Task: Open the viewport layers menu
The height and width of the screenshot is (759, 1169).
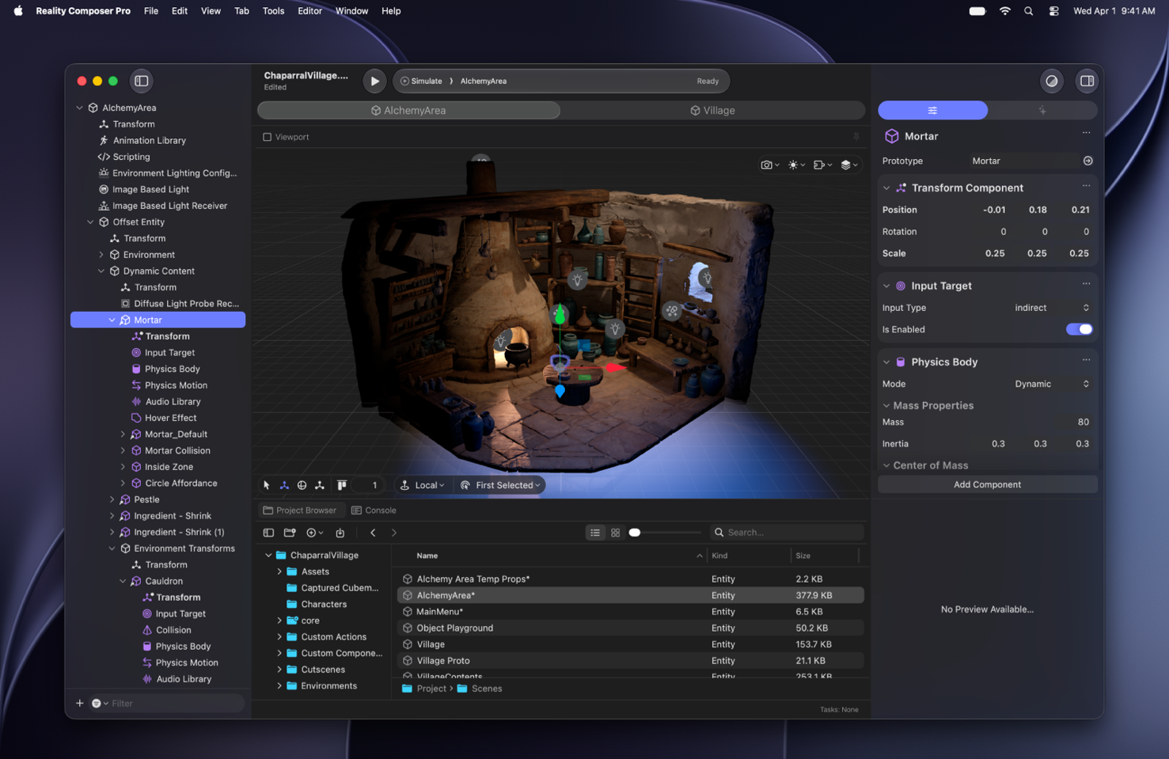Action: pyautogui.click(x=848, y=165)
